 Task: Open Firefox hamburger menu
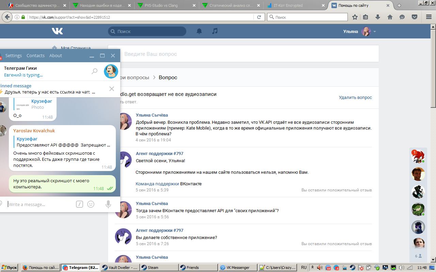429,17
